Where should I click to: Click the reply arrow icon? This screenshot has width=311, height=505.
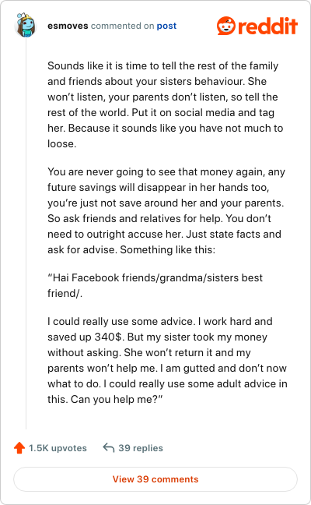tap(109, 447)
